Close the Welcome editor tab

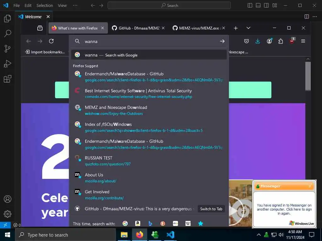click(x=48, y=17)
